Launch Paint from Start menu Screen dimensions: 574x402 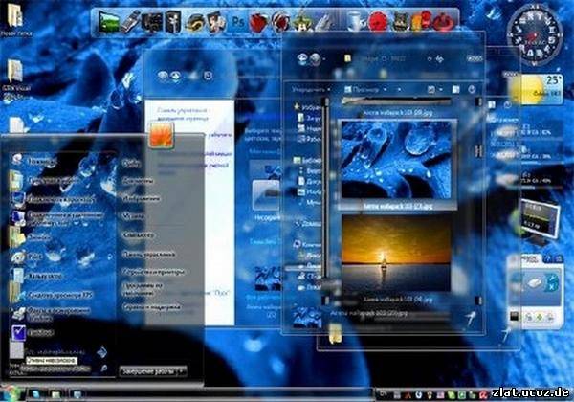[x=28, y=257]
